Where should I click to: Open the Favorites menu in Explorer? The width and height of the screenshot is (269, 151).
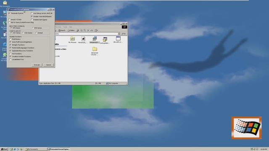click(58, 27)
